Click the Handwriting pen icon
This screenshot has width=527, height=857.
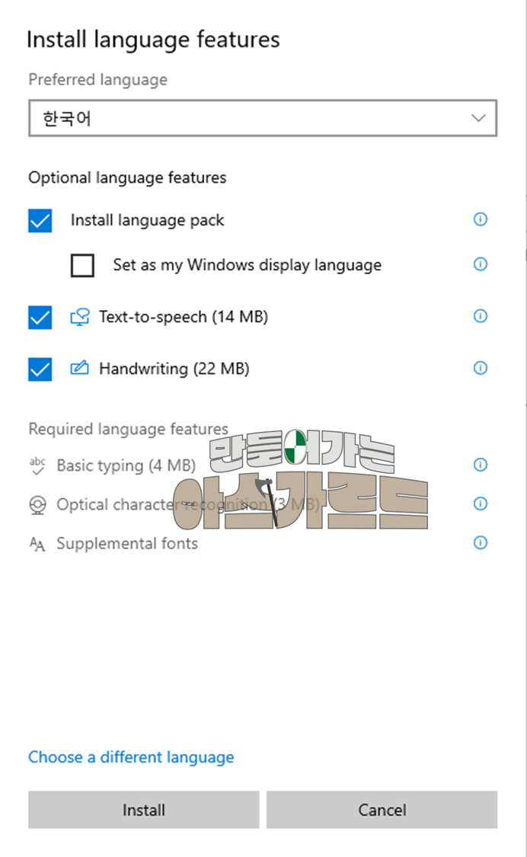[80, 367]
